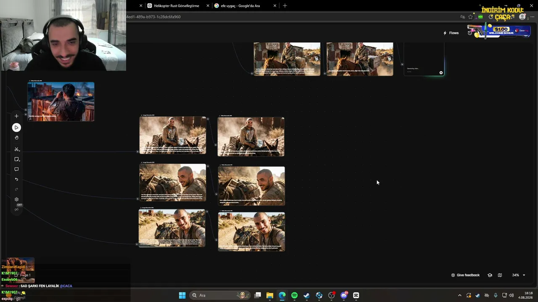This screenshot has height=302, width=538.
Task: Select left dusty mule rider image node
Action: (173, 135)
